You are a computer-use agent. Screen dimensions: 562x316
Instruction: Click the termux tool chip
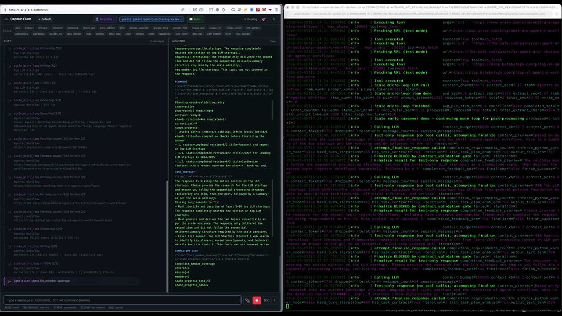tap(140, 34)
